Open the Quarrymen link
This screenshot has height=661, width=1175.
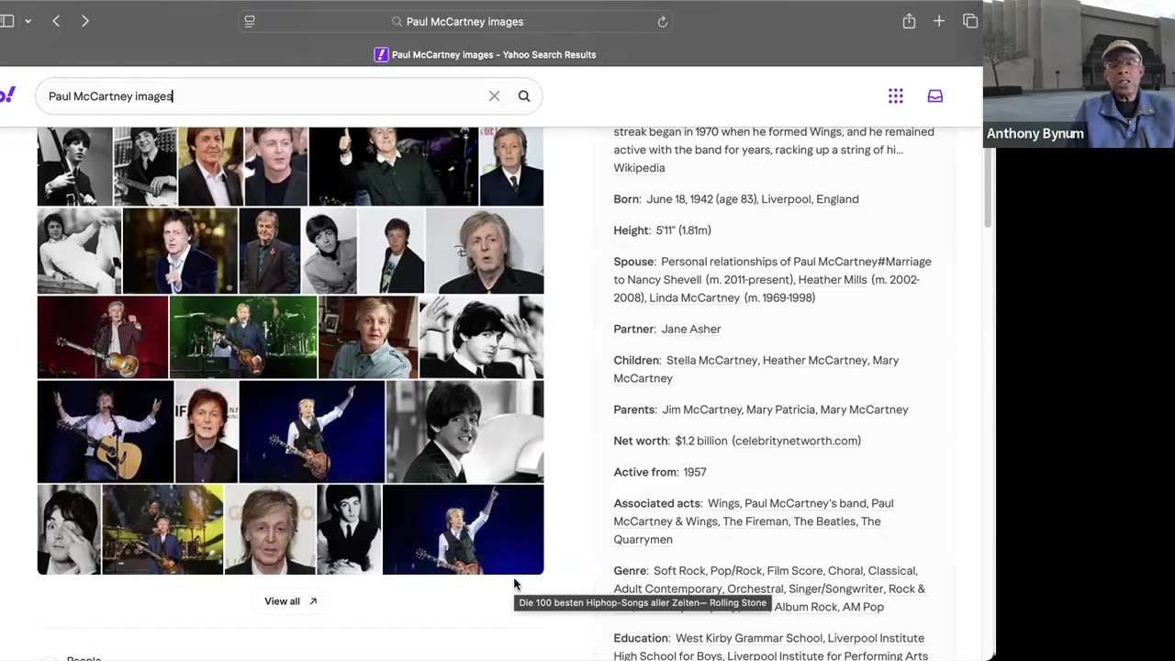pos(748,531)
